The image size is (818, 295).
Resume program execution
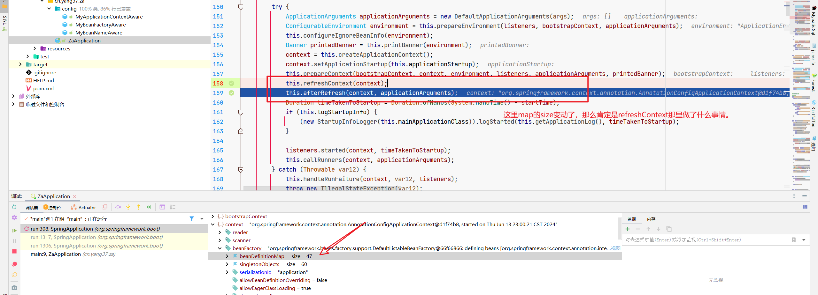pos(14,230)
